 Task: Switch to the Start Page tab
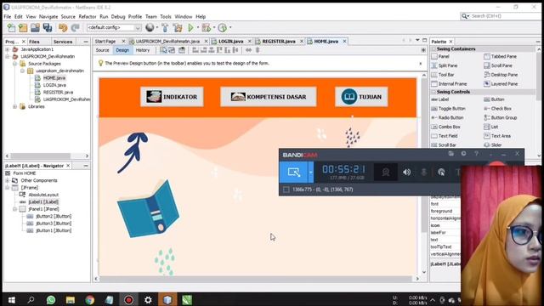[x=105, y=42]
